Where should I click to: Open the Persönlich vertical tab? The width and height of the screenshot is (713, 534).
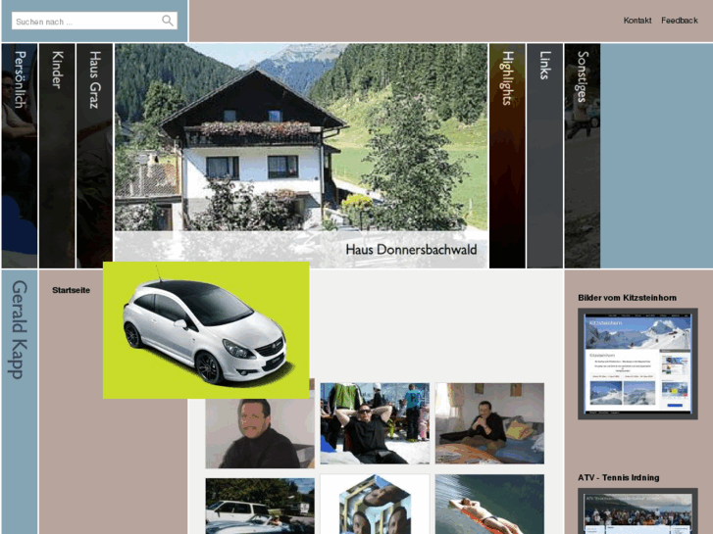[x=20, y=156]
